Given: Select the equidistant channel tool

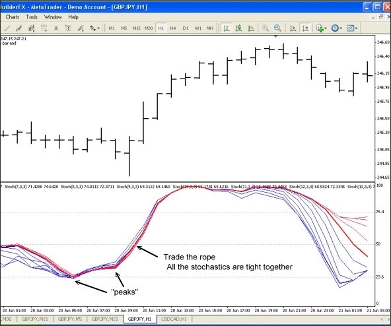Looking at the screenshot, I should [19, 28].
